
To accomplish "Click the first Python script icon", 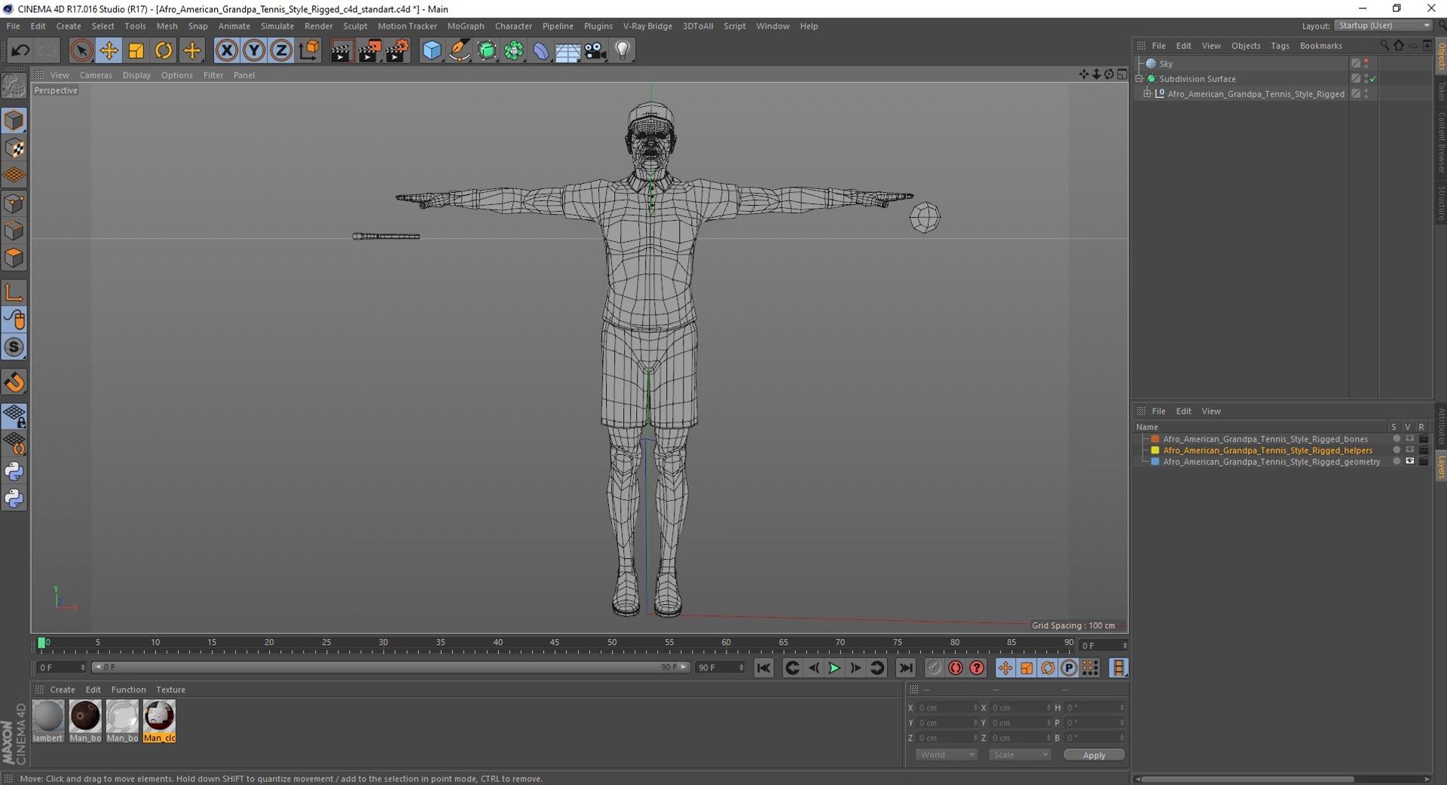I will pos(14,472).
